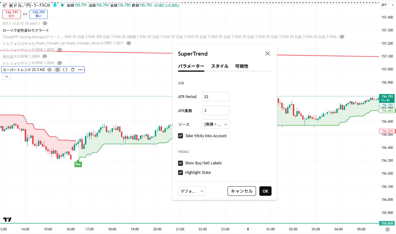This screenshot has height=234, width=396.
Task: Open chart scale settings gear at bottom right
Action: [388, 229]
